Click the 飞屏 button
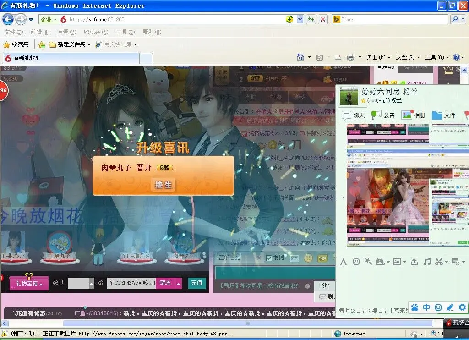Screen dimensions: 469x340 click(x=325, y=285)
